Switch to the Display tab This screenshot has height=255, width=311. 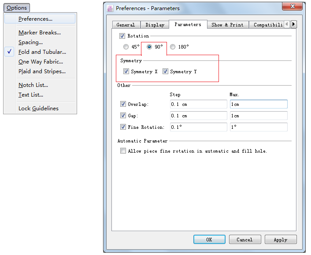coord(155,25)
